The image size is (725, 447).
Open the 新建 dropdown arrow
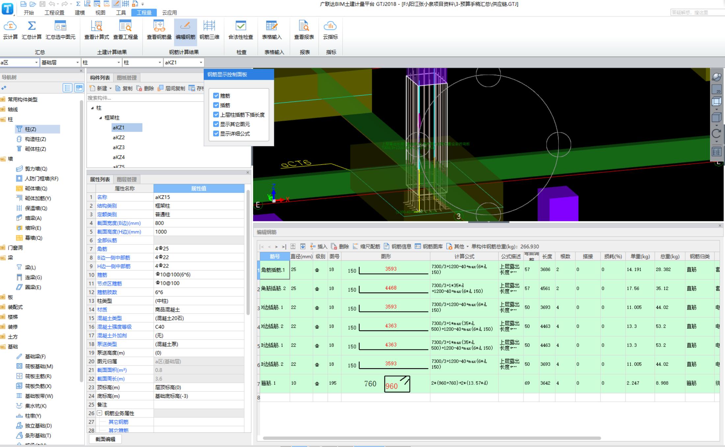(111, 88)
